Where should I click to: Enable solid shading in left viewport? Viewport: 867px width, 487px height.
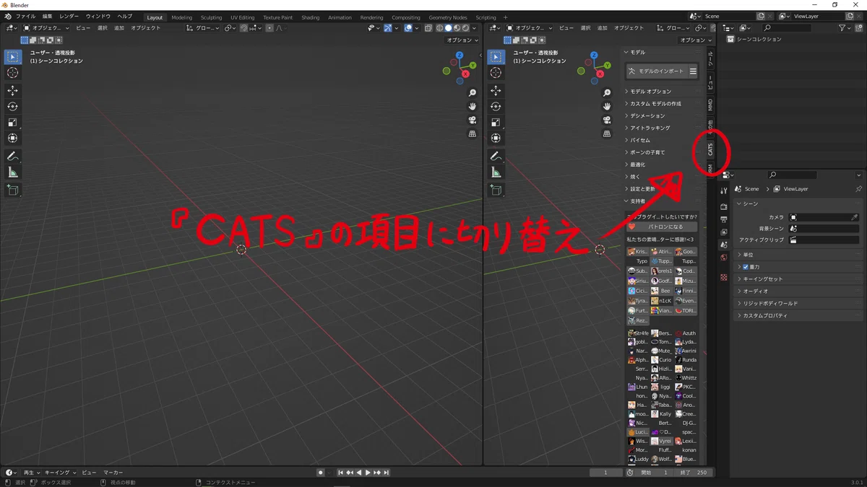448,28
